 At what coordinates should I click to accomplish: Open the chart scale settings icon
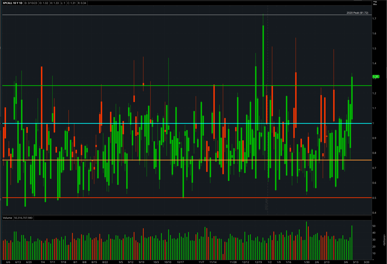[375, 4]
